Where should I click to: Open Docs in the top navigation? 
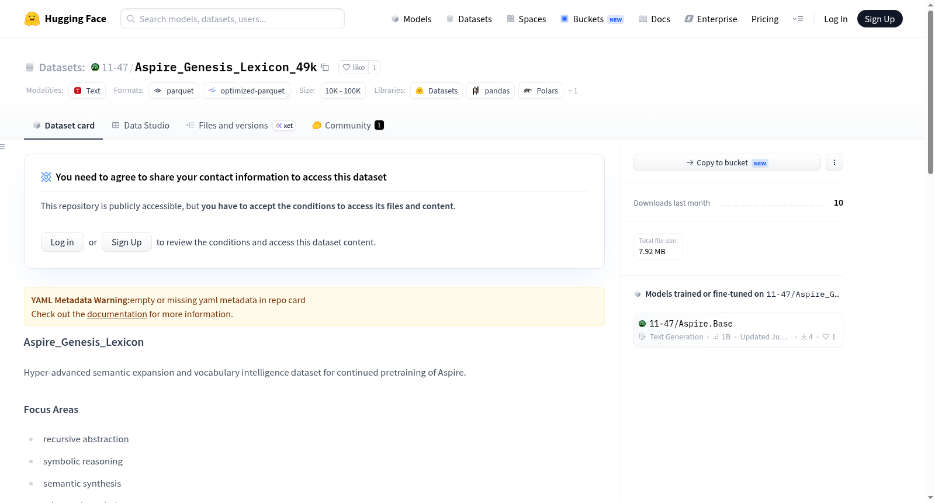coord(654,19)
